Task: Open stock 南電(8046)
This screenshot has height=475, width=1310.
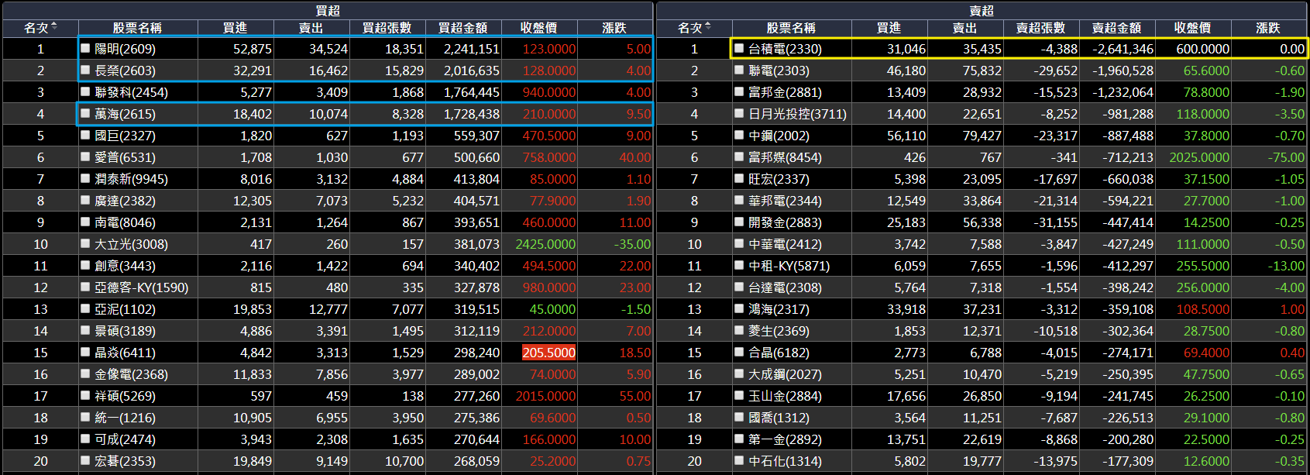Action: click(125, 222)
